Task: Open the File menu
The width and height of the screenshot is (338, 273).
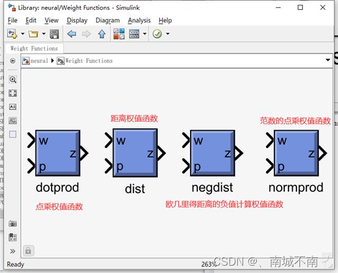Action: [12, 20]
